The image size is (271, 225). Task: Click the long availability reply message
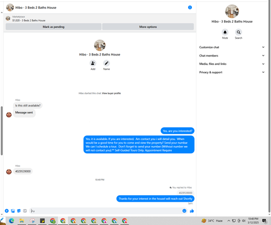point(139,145)
